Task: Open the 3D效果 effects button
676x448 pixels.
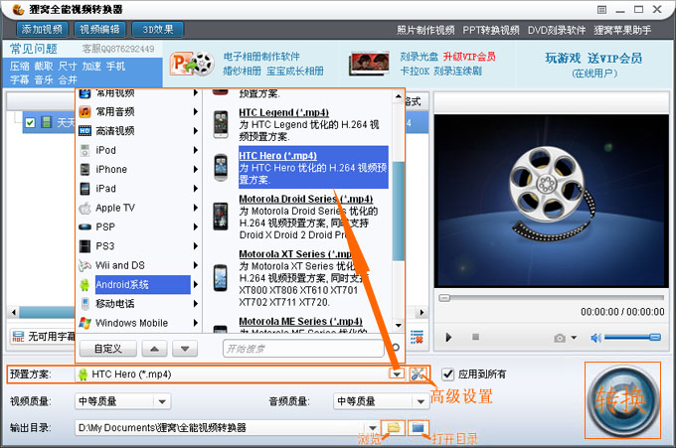Action: pos(158,29)
